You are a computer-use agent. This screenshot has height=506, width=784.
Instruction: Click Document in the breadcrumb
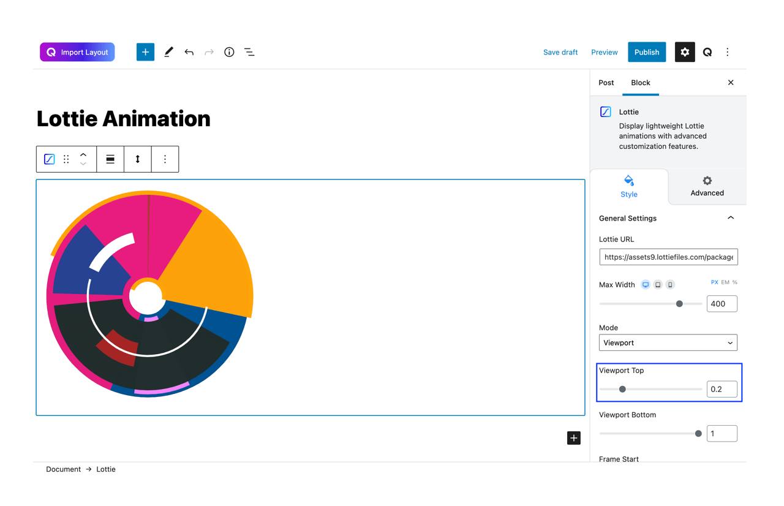[x=63, y=469]
